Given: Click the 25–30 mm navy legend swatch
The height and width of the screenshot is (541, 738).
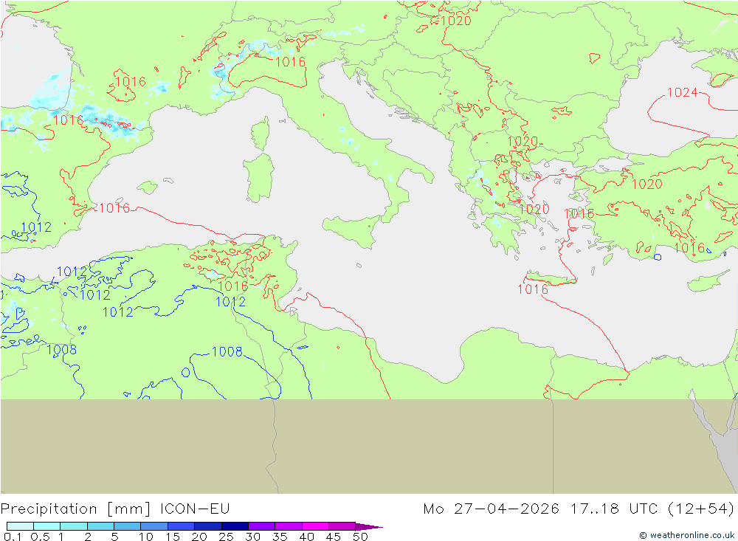Looking at the screenshot, I should [x=235, y=526].
